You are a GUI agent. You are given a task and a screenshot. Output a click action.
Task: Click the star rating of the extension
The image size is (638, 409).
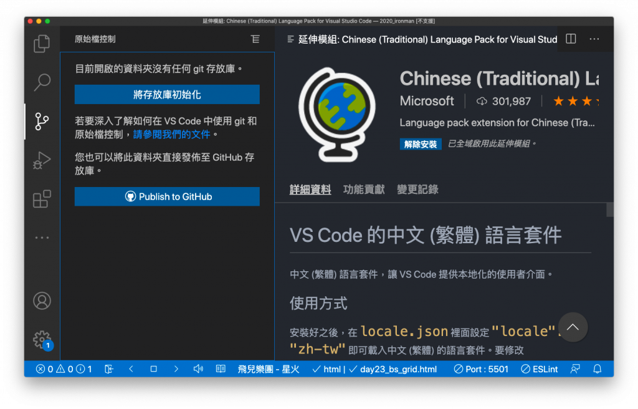[x=575, y=101]
